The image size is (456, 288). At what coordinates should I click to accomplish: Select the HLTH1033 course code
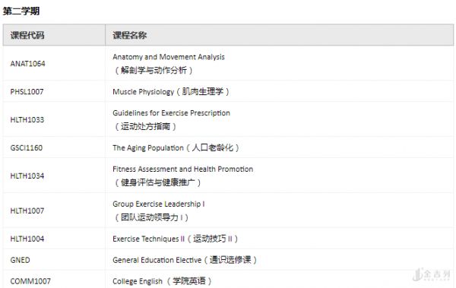27,120
